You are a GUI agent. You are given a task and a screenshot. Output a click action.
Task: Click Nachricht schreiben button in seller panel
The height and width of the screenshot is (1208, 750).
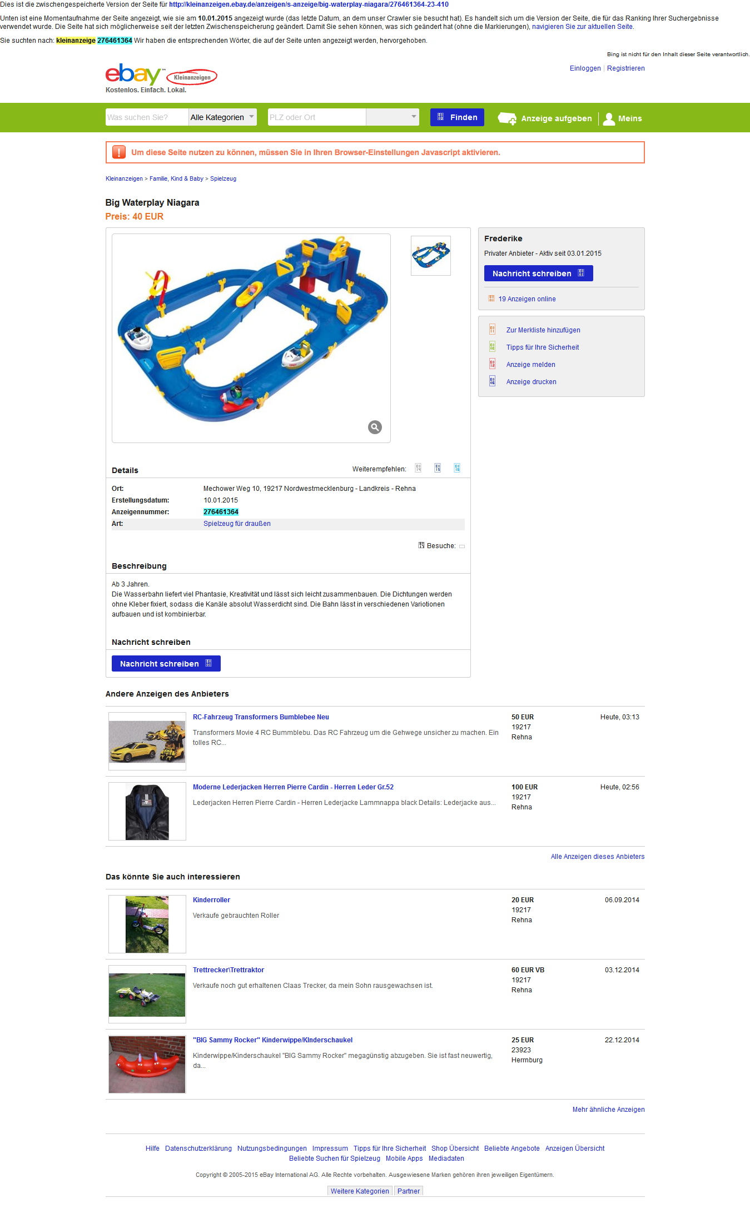538,274
